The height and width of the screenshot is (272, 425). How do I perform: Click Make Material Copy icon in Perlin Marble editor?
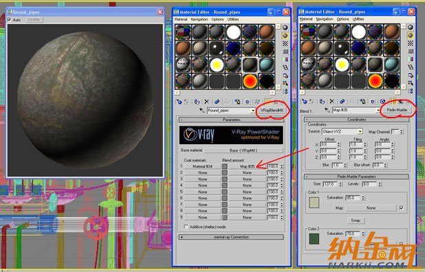pyautogui.click(x=342, y=101)
